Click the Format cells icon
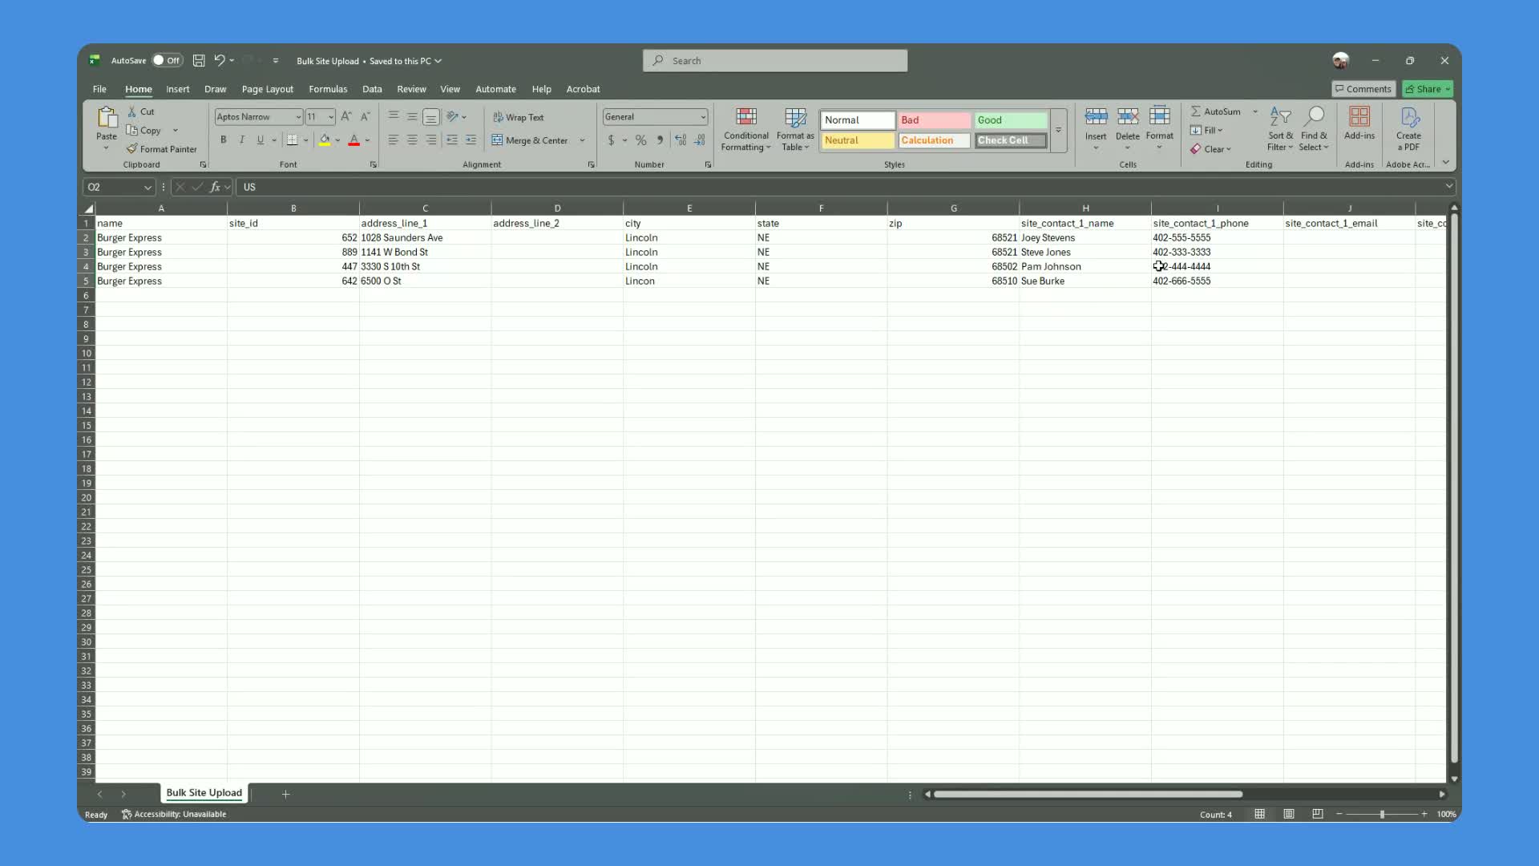Screen dimensions: 1539x866 (x=1160, y=118)
